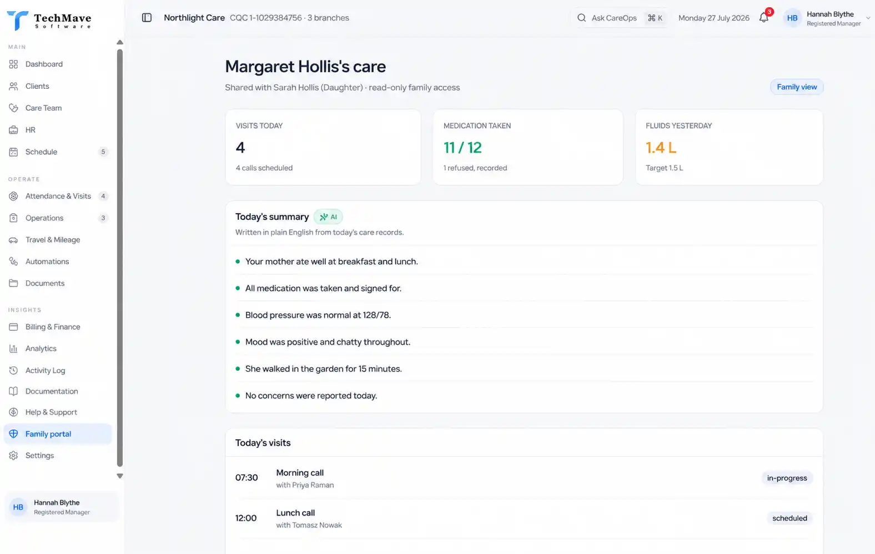Image resolution: width=875 pixels, height=554 pixels.
Task: Click the Care Team heart-hand icon
Action: click(13, 108)
